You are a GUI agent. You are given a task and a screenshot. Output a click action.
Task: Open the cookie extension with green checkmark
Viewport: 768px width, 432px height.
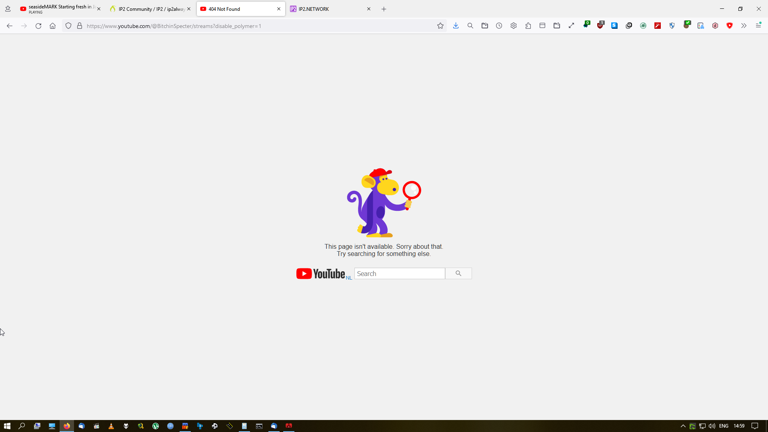[x=687, y=25]
